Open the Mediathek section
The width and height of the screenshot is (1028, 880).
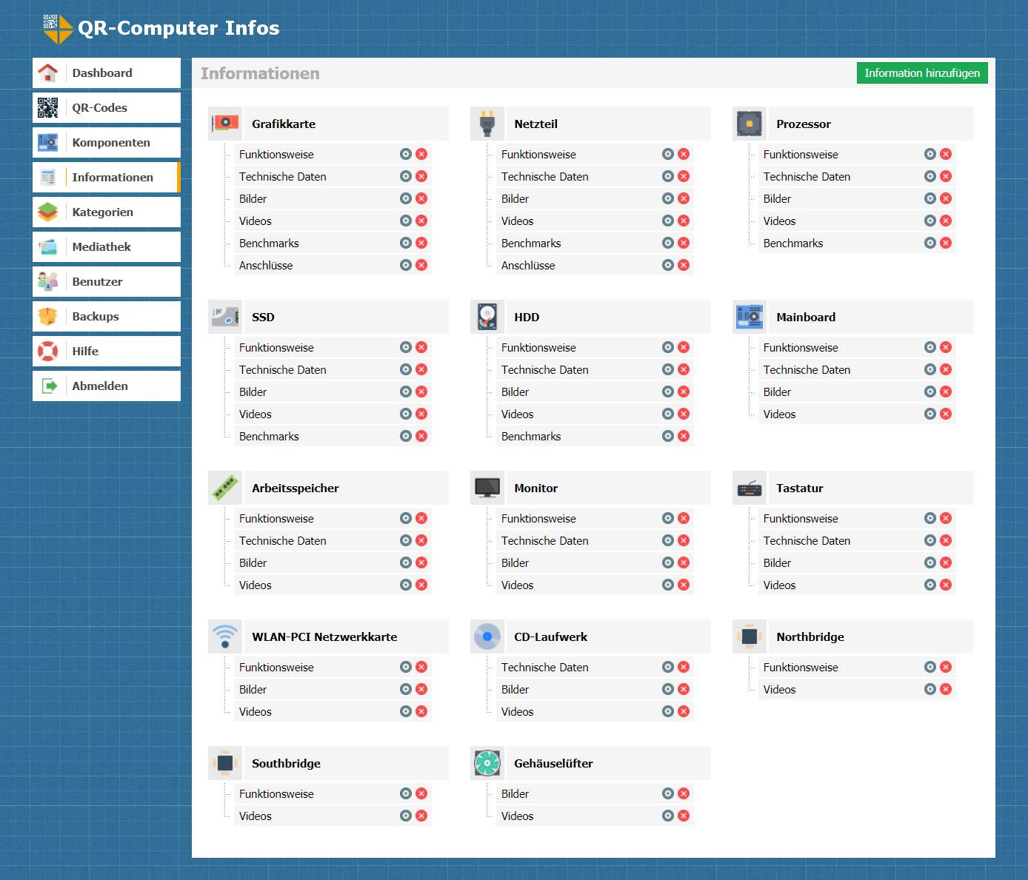pos(107,246)
